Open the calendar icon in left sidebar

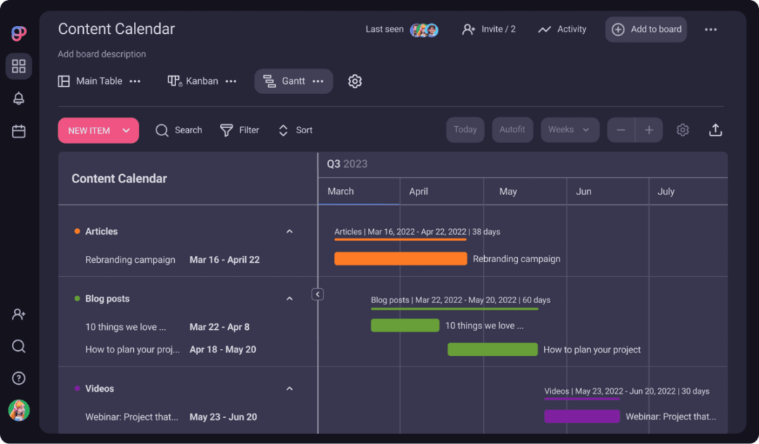[19, 131]
